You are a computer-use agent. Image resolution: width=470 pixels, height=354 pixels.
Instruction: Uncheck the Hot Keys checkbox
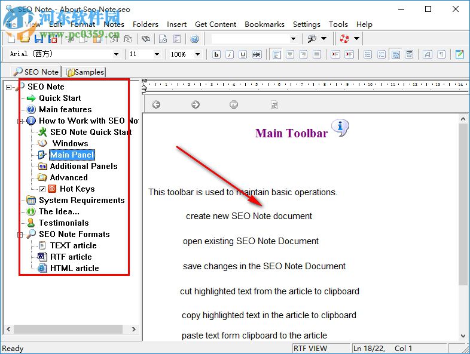click(42, 189)
